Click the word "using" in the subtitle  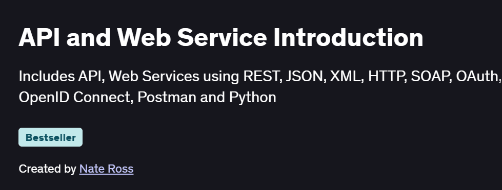(221, 77)
